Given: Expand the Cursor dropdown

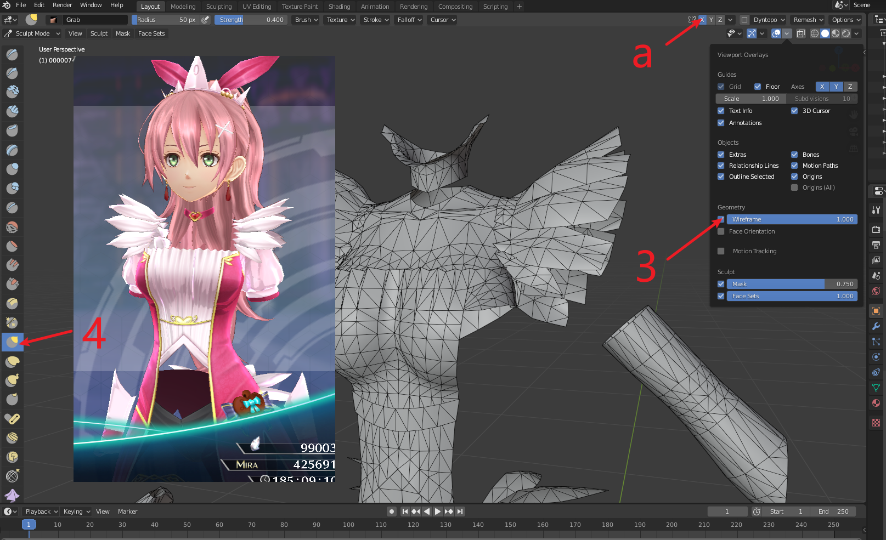Looking at the screenshot, I should pos(443,20).
